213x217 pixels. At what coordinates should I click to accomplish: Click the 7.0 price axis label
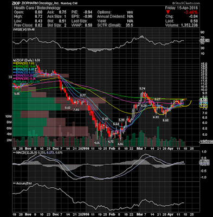205,113
